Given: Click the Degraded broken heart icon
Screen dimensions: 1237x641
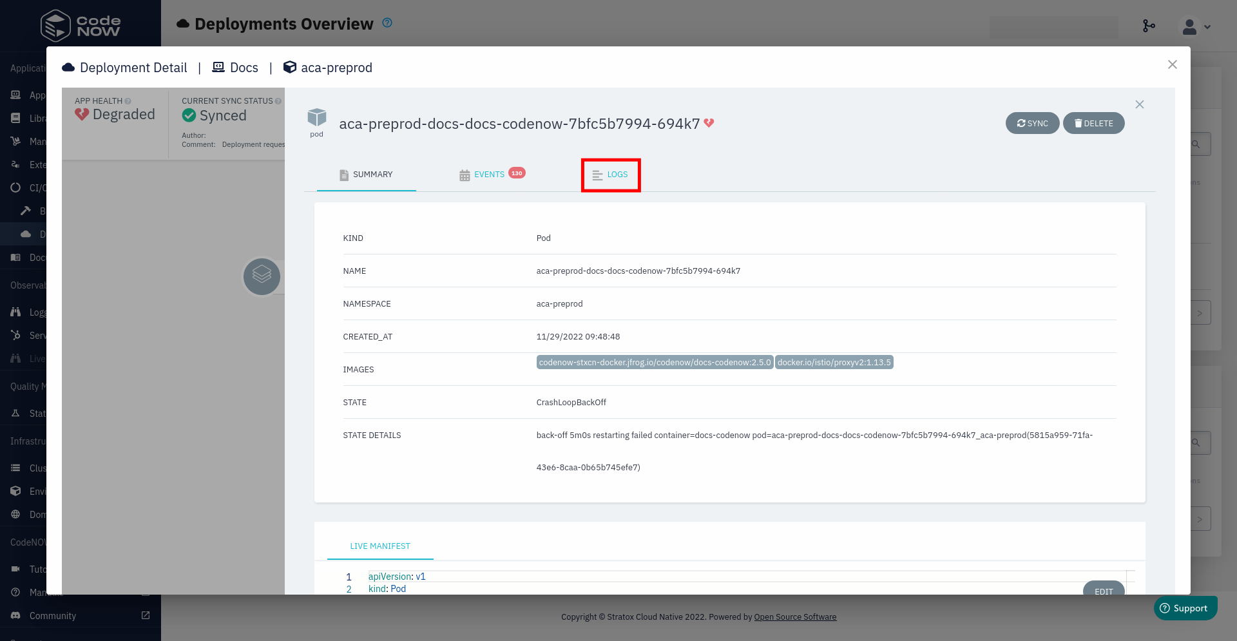Looking at the screenshot, I should tap(82, 114).
